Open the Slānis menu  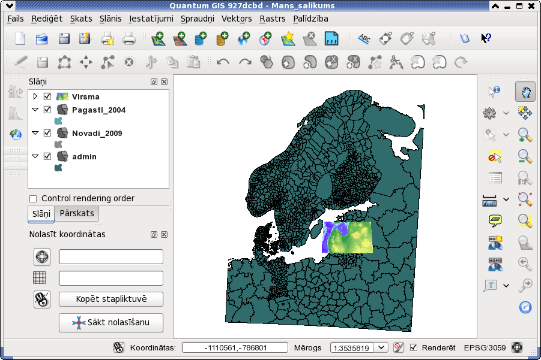click(x=110, y=19)
